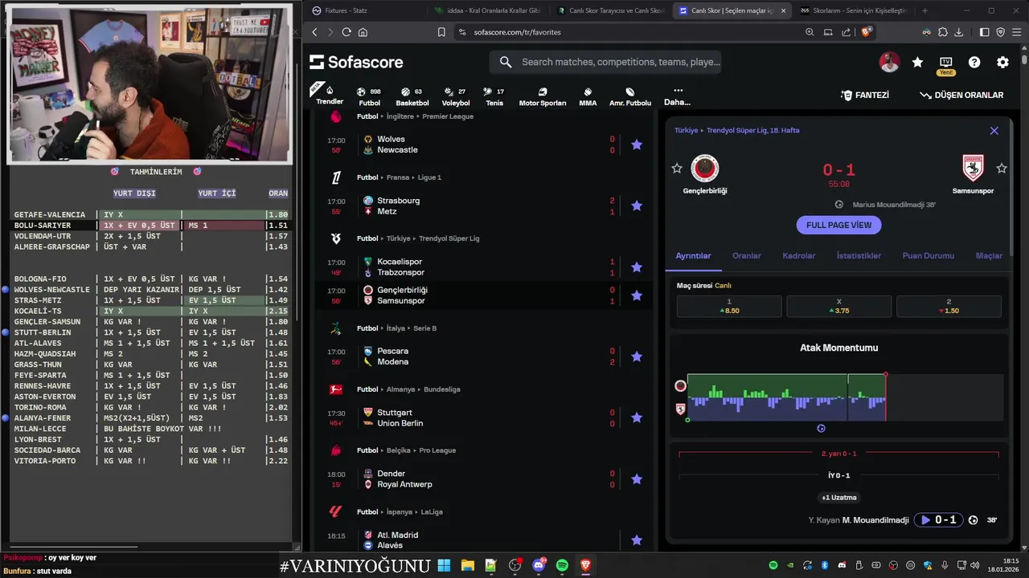The width and height of the screenshot is (1029, 578).
Task: Toggle the browser sidebar panel
Action: 984,32
